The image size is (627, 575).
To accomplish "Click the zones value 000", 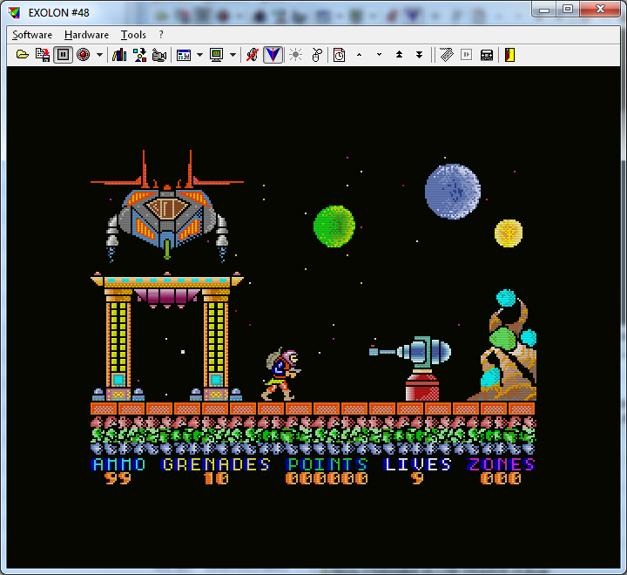I will tap(501, 478).
